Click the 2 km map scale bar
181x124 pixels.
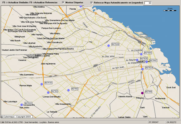pos(170,10)
